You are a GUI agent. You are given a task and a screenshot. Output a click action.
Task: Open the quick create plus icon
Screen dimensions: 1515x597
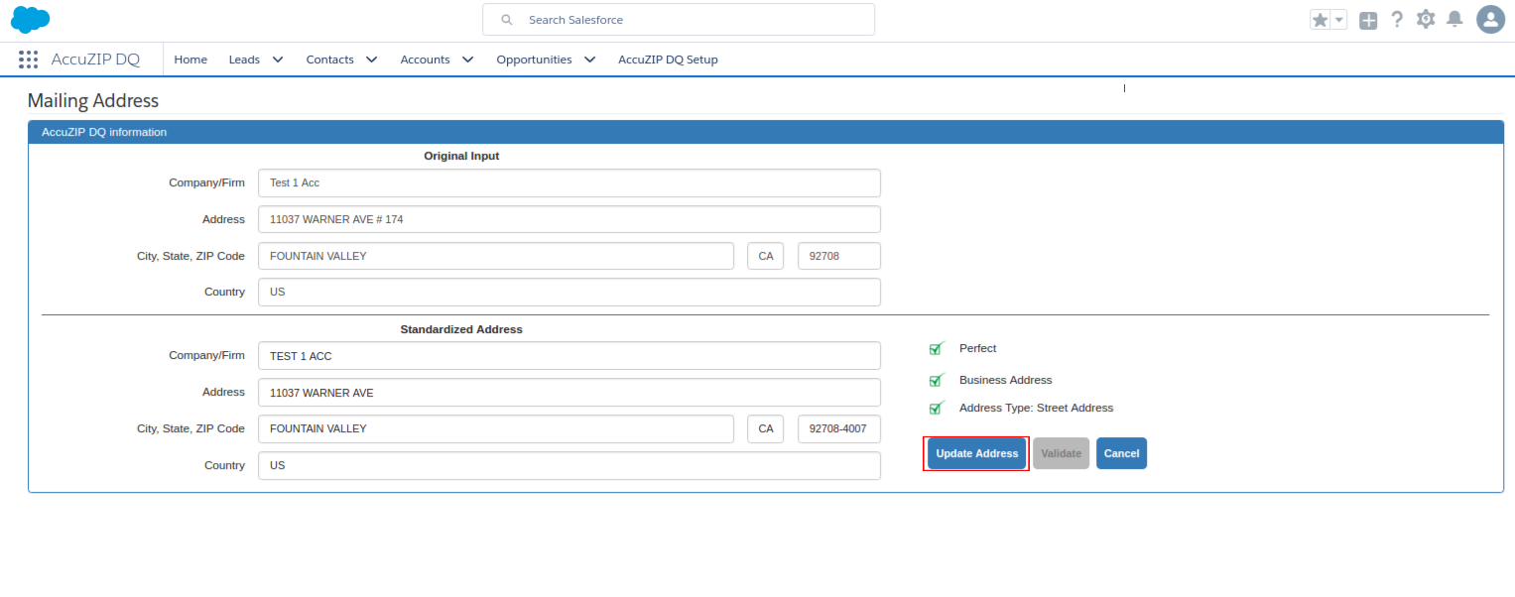tap(1367, 19)
